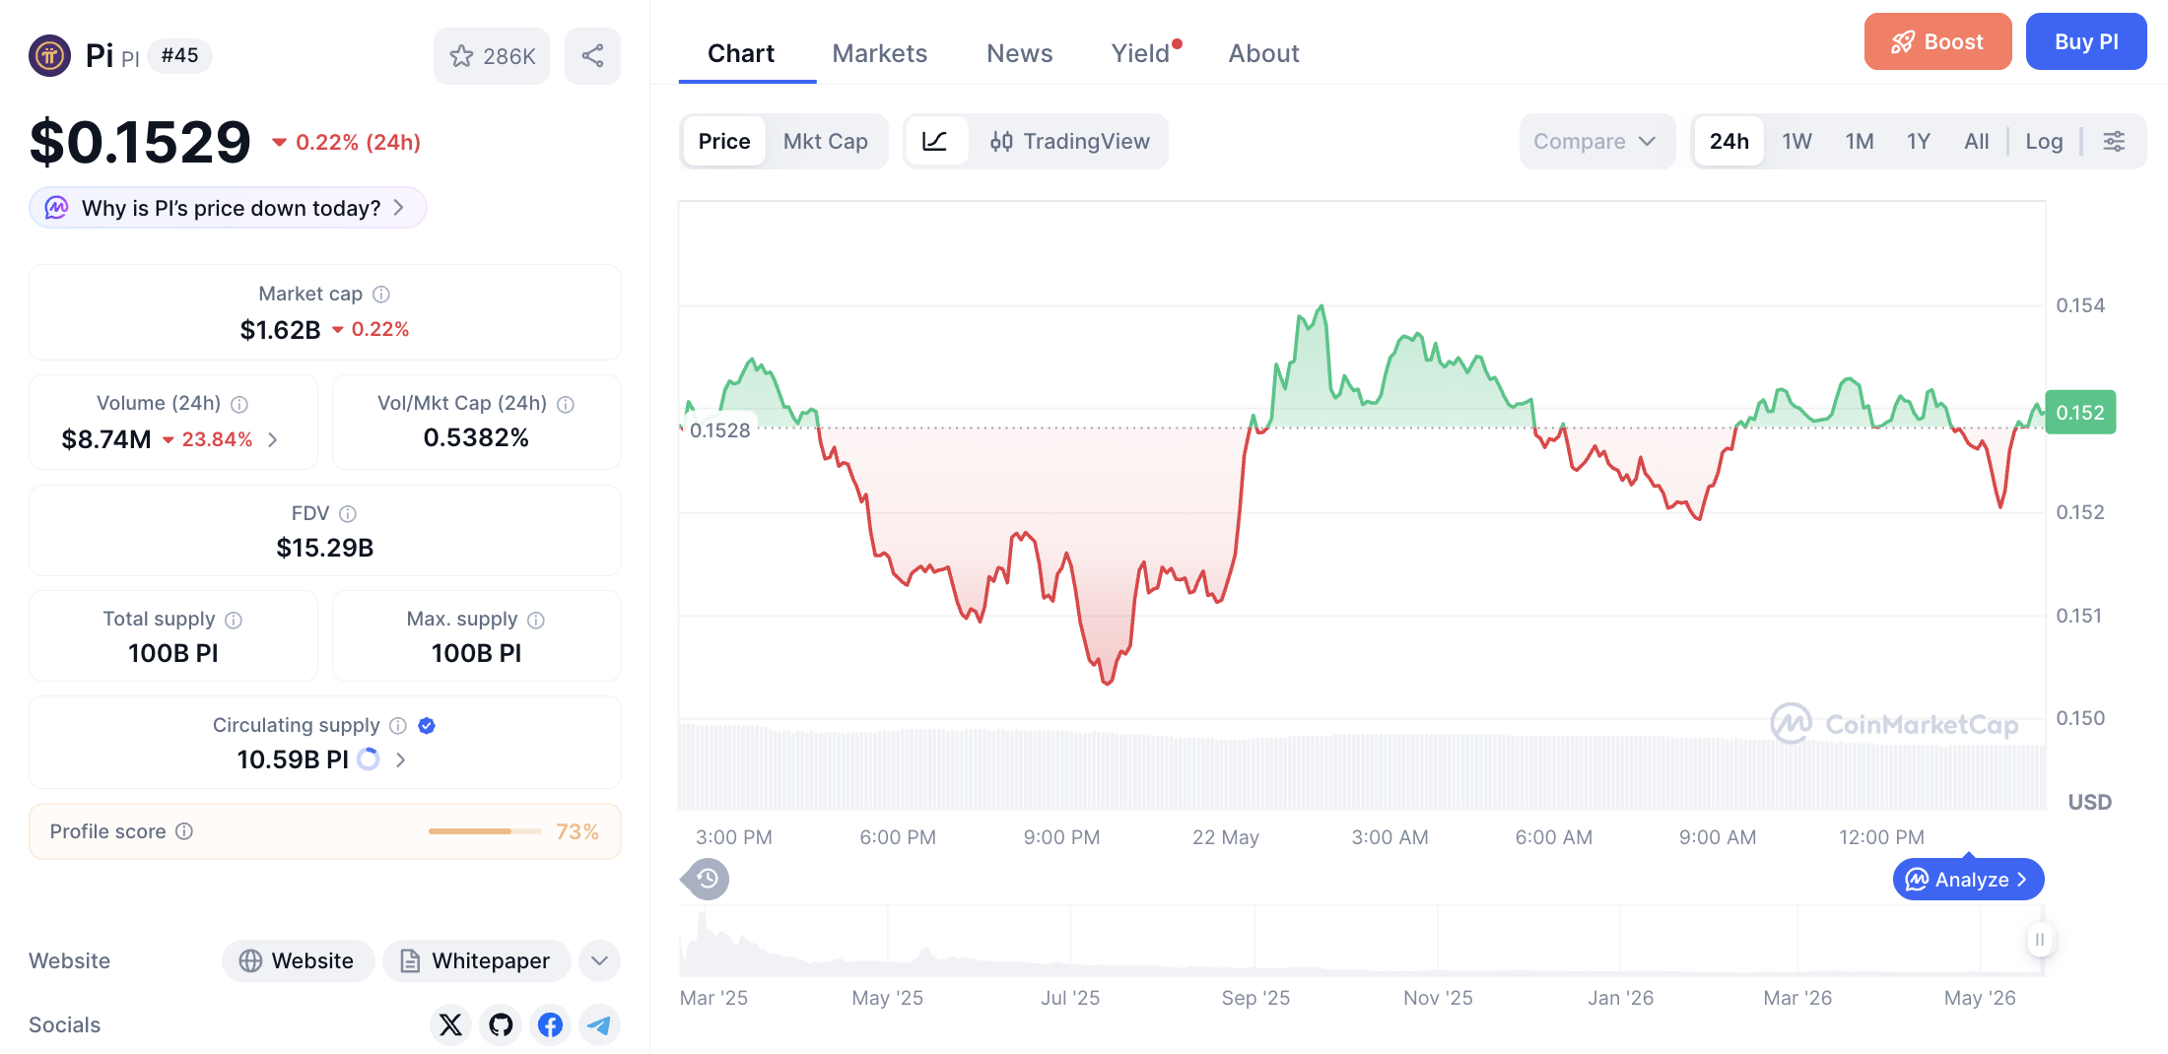Open "Why is PI's price down today?"
Screen dimensions: 2168x1054
pos(228,208)
